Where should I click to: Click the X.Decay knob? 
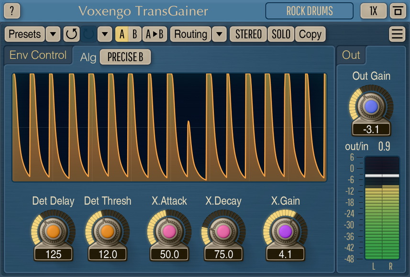(x=223, y=232)
